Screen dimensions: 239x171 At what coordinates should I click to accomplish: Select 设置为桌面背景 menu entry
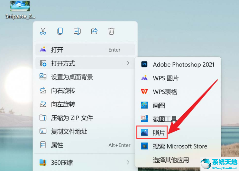pyautogui.click(x=72, y=77)
